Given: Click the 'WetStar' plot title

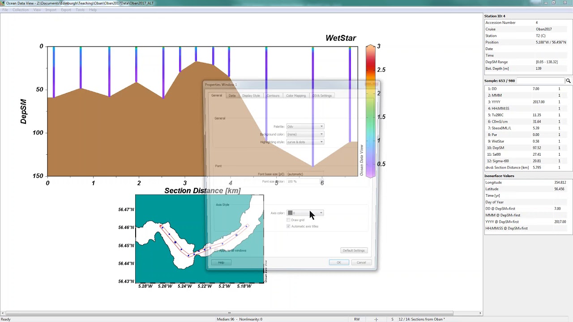Looking at the screenshot, I should 341,38.
